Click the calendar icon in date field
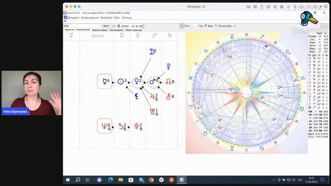Screen dimensions: 331x186 [119, 26]
